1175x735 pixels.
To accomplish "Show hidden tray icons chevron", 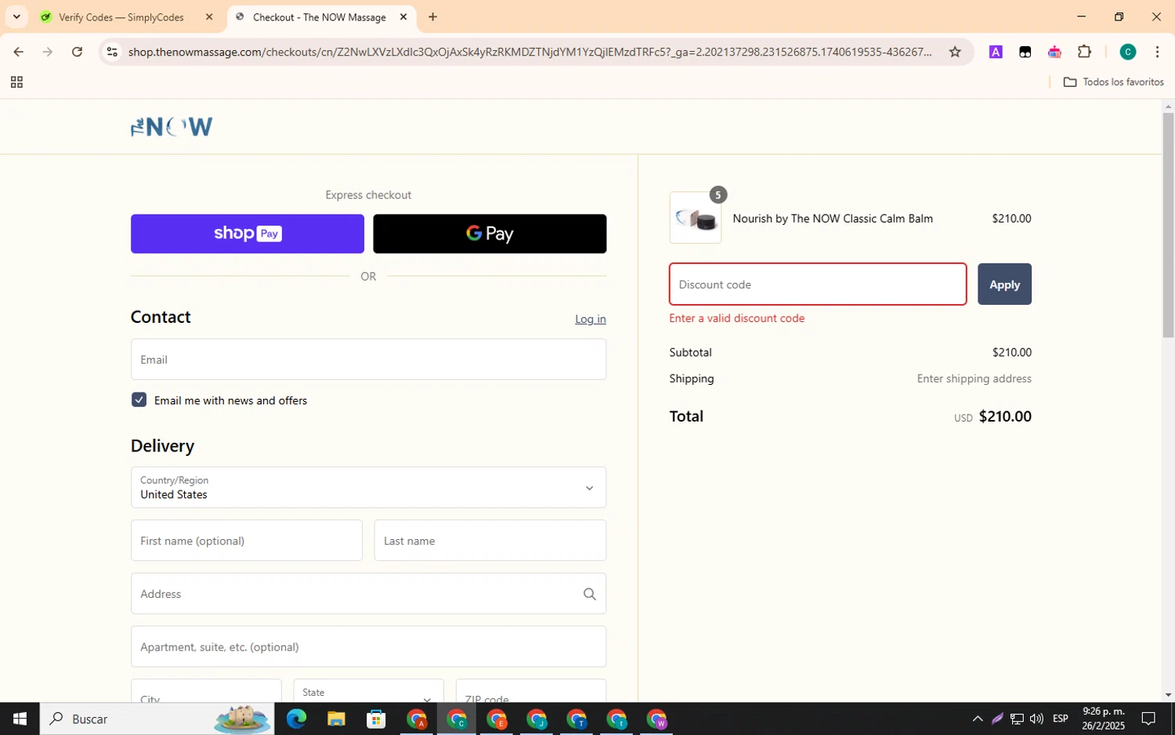I will pyautogui.click(x=978, y=719).
